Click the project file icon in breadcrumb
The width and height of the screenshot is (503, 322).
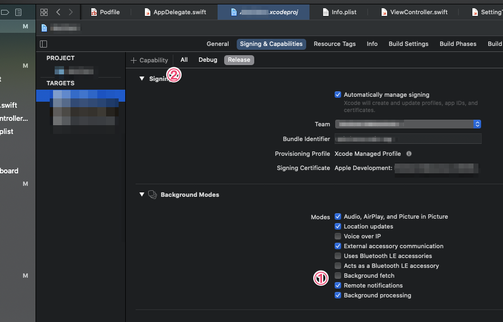(x=44, y=28)
